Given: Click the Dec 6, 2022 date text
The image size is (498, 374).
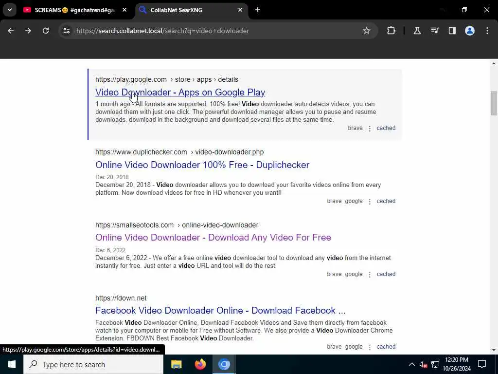Looking at the screenshot, I should (x=110, y=250).
